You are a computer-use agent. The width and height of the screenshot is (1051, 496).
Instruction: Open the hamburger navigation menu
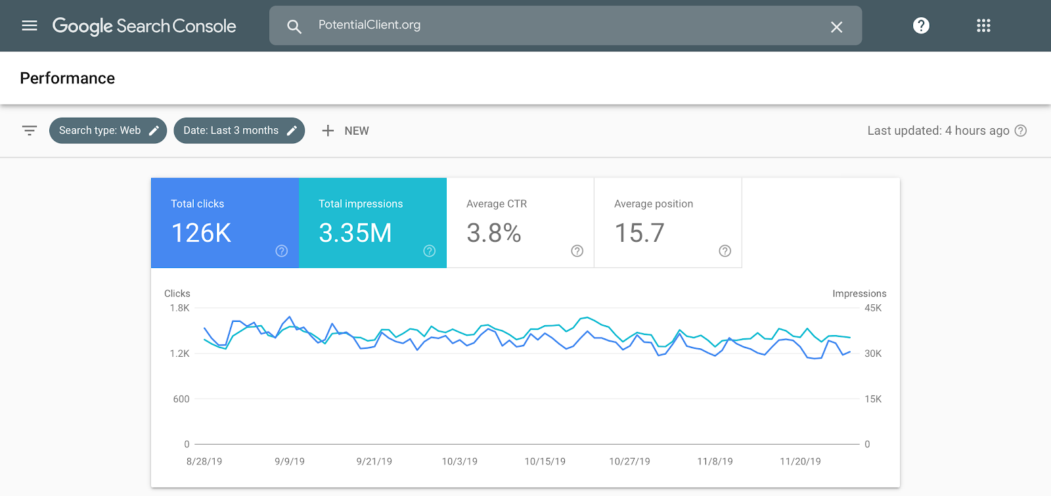pos(30,26)
